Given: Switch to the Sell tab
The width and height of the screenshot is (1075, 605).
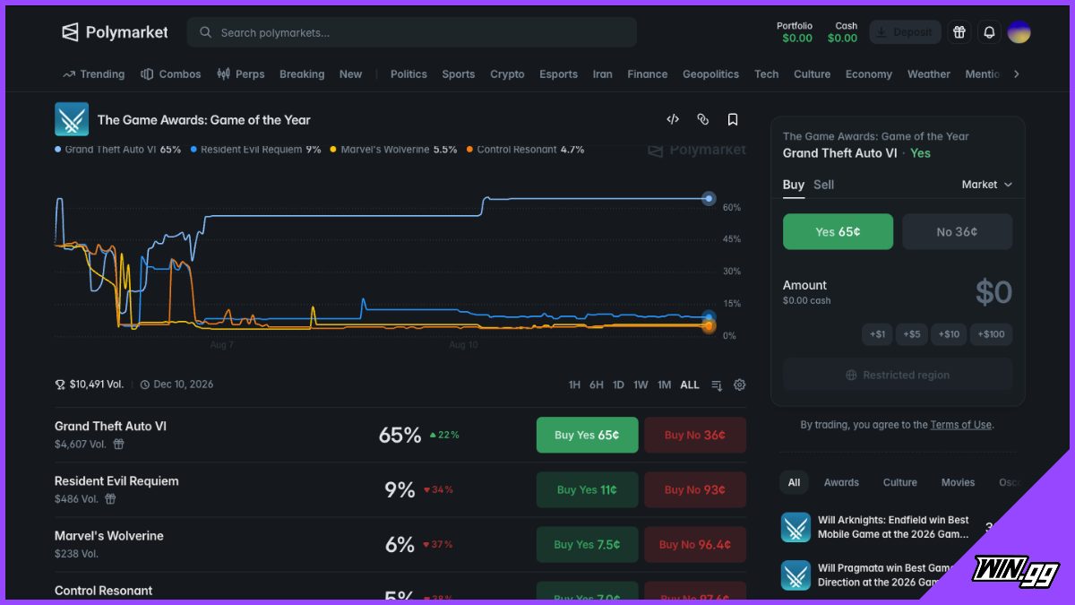Looking at the screenshot, I should pyautogui.click(x=823, y=185).
